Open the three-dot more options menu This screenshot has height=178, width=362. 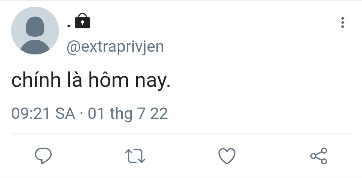343,22
